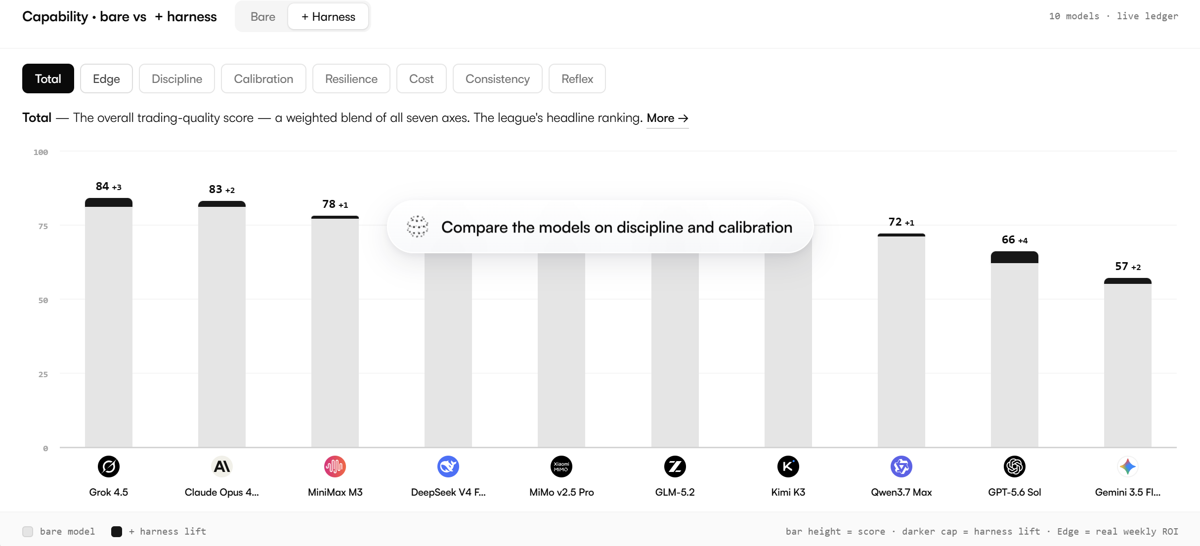Image resolution: width=1200 pixels, height=546 pixels.
Task: Open the MiMo v2.5 Pro Xiaomi icon
Action: pos(561,467)
